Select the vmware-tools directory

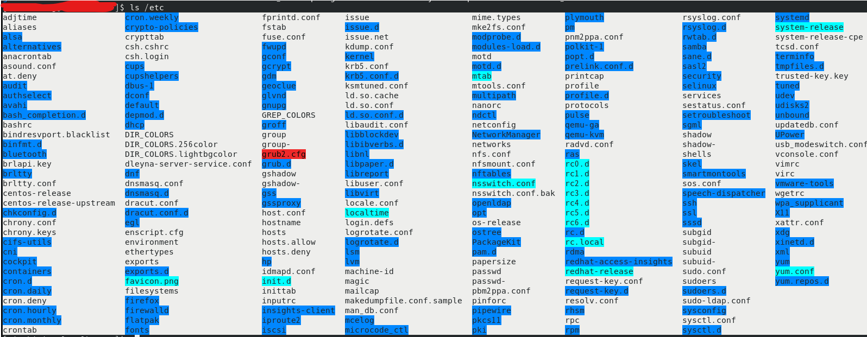(x=805, y=183)
